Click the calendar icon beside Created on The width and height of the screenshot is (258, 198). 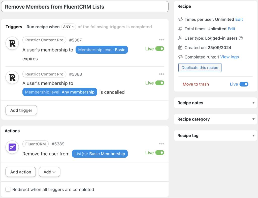pyautogui.click(x=180, y=47)
